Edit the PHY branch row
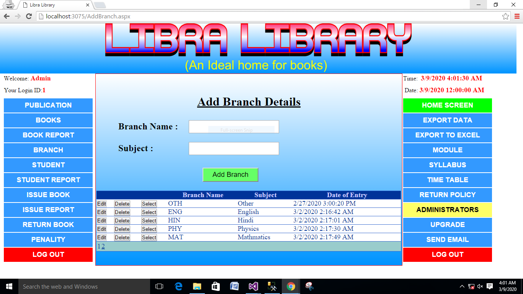This screenshot has width=523, height=294. coord(101,229)
